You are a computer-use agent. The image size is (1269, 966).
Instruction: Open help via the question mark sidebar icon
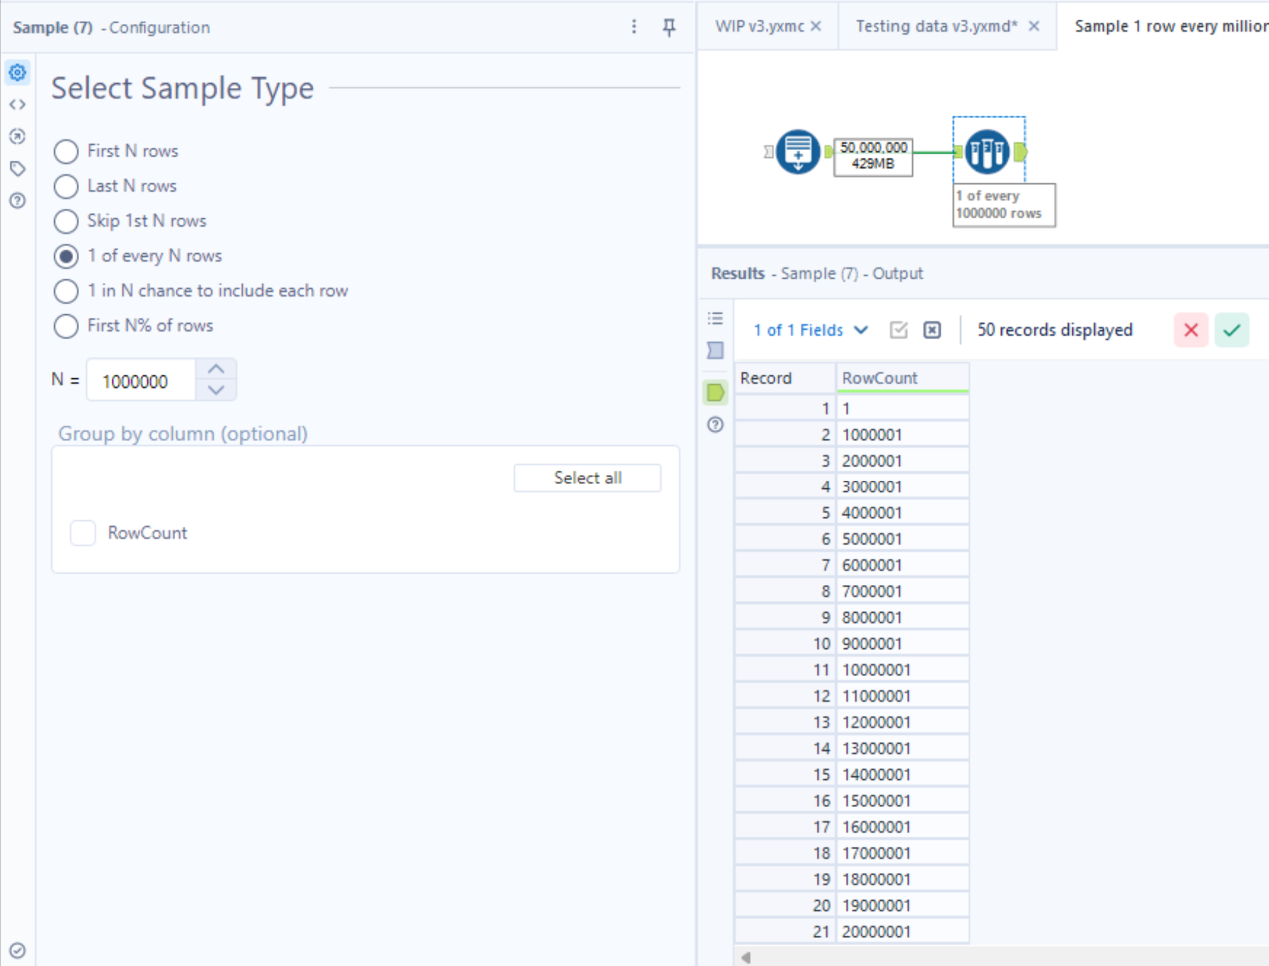click(17, 201)
